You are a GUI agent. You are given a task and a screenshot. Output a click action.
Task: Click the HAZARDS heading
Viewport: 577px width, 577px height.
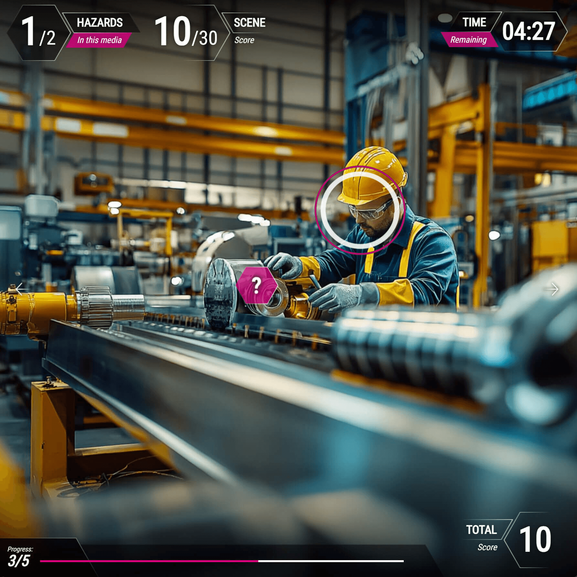(100, 23)
